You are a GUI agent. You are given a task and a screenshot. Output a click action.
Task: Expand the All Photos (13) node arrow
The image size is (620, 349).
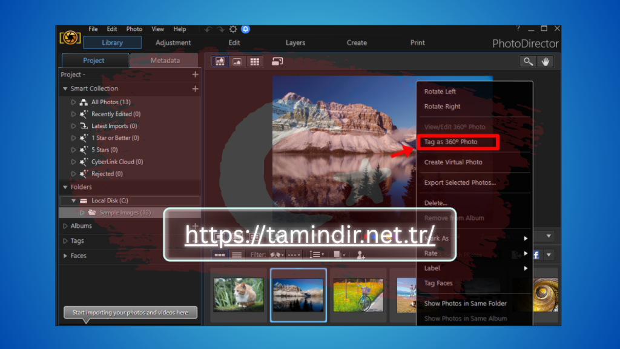[x=73, y=102]
